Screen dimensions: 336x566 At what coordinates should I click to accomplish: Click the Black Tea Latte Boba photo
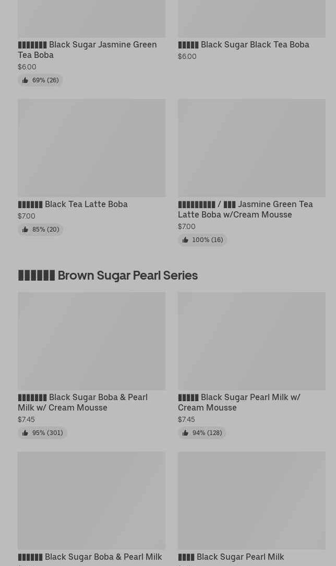(91, 148)
